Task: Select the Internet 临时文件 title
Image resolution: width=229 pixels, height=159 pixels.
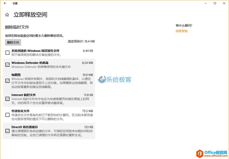Action: coord(24,95)
